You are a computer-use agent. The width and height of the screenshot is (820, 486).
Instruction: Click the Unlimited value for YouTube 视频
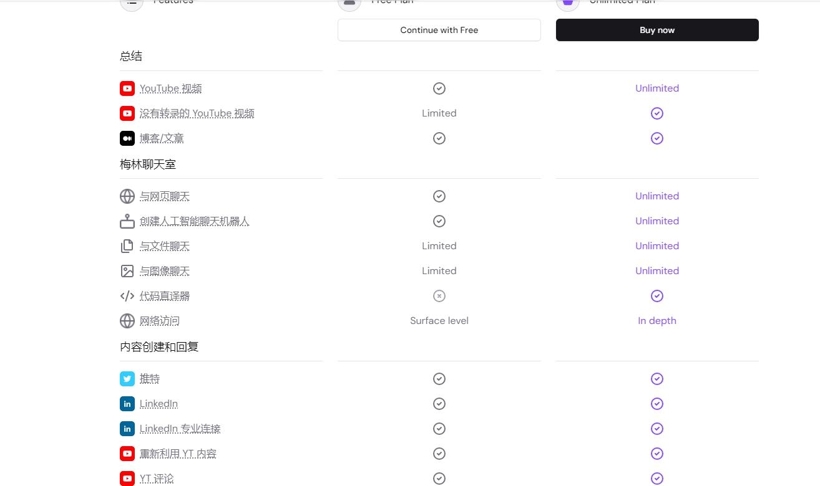point(657,88)
